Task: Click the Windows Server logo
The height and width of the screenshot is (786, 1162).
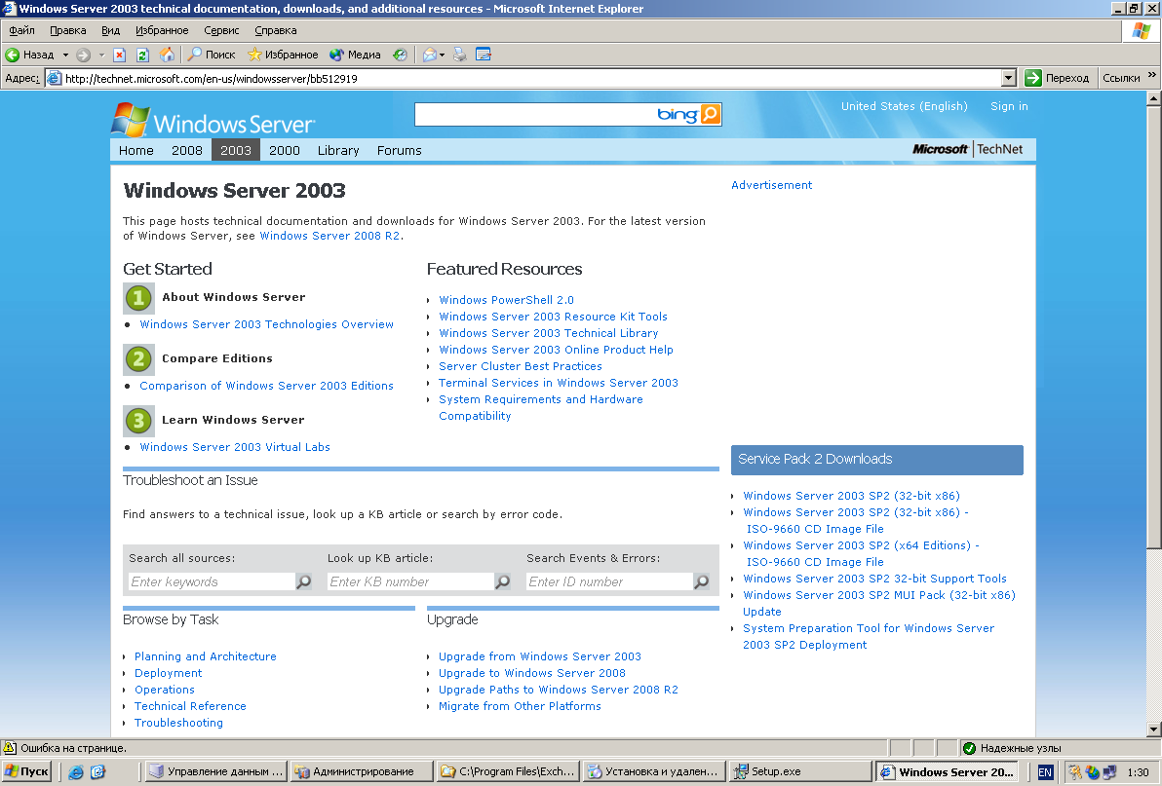Action: tap(213, 121)
